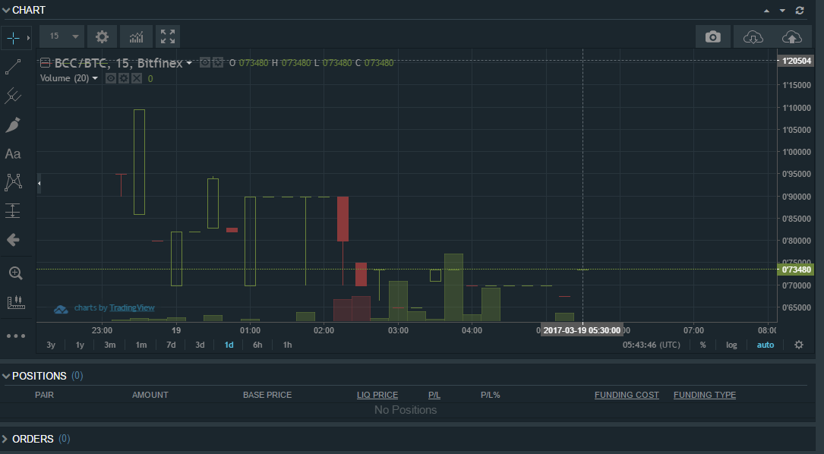This screenshot has width=824, height=454.
Task: Take a chart snapshot with camera
Action: tap(712, 36)
